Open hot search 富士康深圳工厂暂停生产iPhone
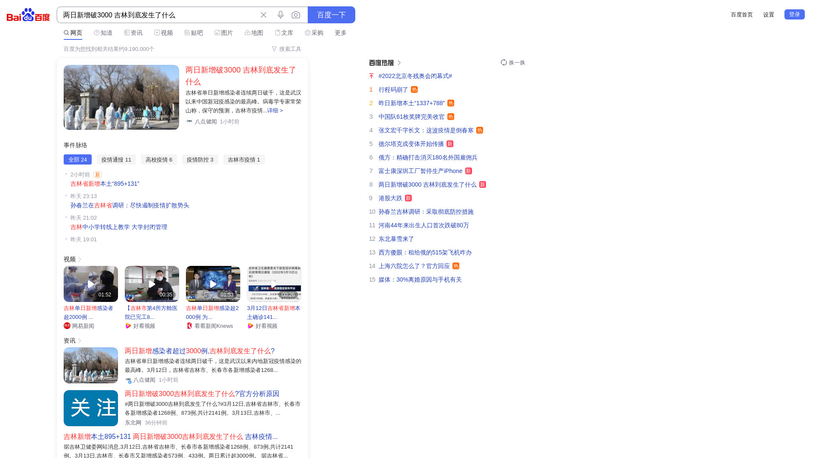Image resolution: width=815 pixels, height=458 pixels. tap(420, 171)
